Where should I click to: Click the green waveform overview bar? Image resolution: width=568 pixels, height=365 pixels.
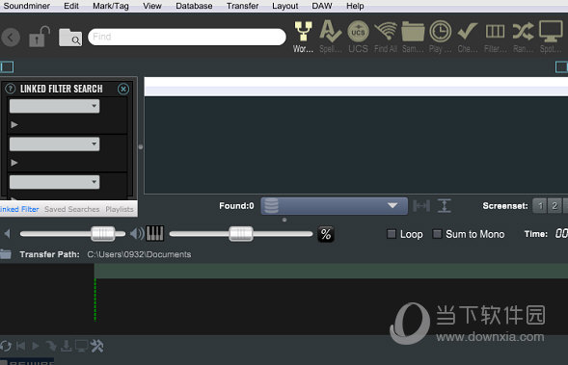coord(331,271)
